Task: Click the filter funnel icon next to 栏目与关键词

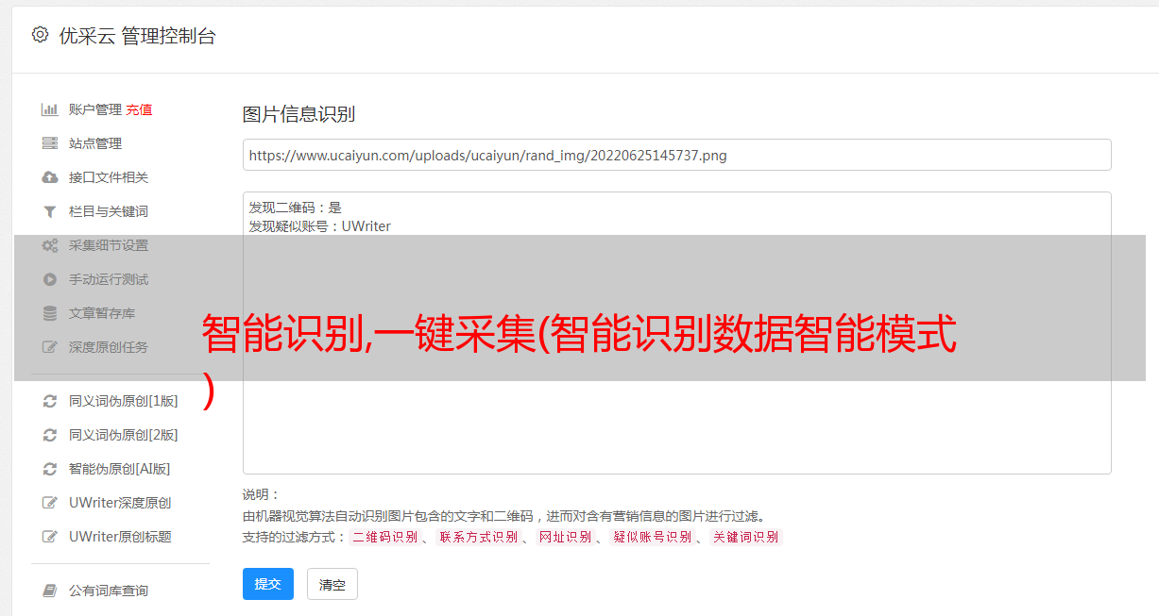Action: (50, 211)
